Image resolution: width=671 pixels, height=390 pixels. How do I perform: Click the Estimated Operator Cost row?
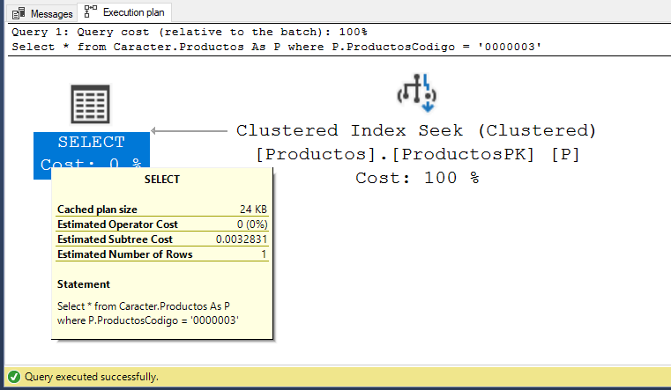(x=162, y=224)
